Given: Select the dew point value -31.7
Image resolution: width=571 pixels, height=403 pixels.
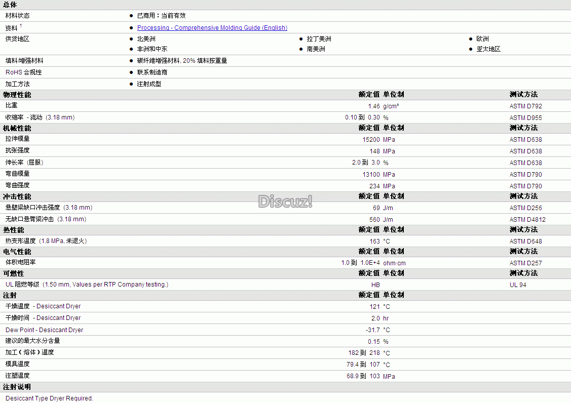Looking at the screenshot, I should point(372,330).
